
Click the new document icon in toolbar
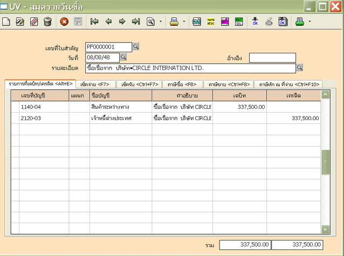[6, 22]
